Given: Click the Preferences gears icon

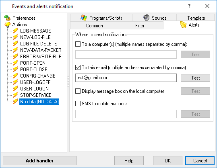Looking at the screenshot, I should [x=7, y=18].
